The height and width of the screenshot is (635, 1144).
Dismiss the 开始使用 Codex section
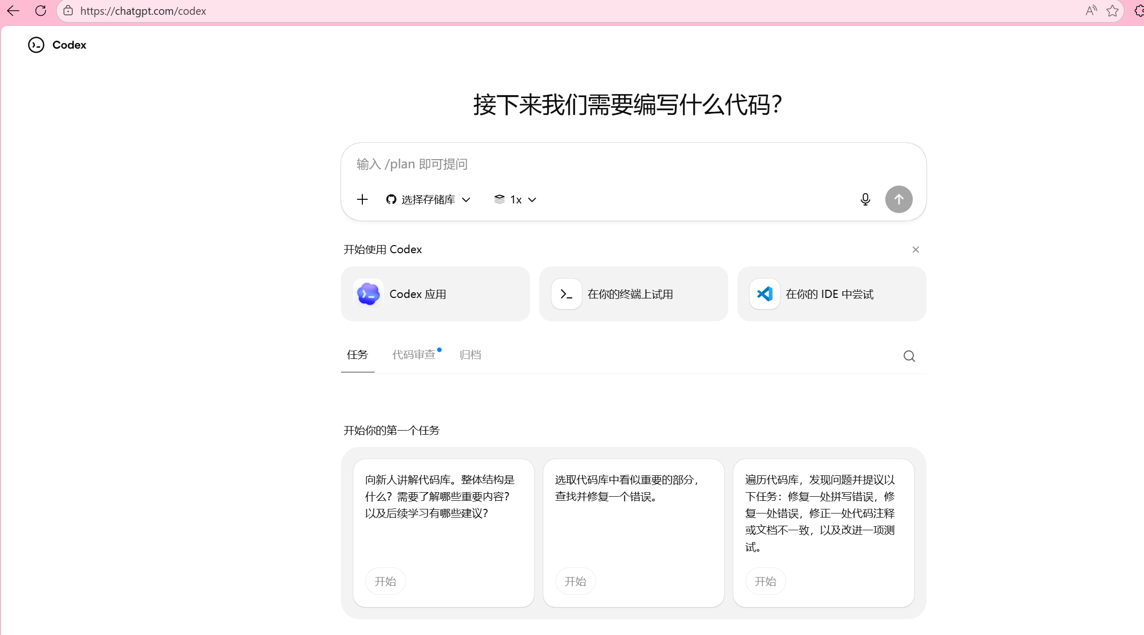coord(915,250)
